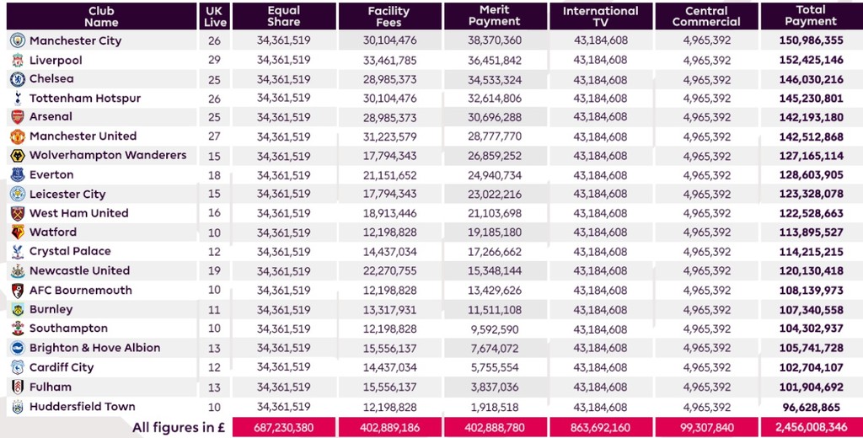Click the UK Live column header
This screenshot has width=863, height=438.
click(215, 16)
